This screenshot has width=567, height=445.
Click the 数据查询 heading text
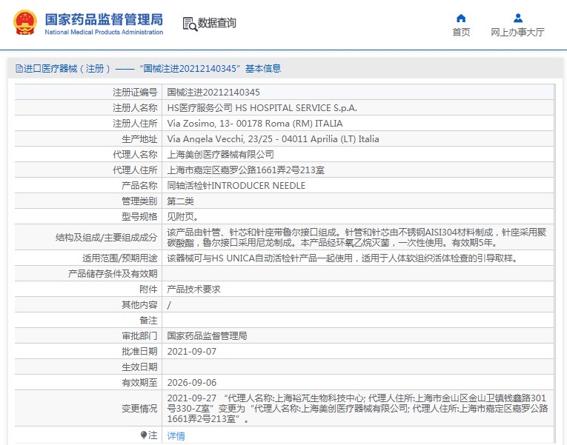(x=216, y=24)
